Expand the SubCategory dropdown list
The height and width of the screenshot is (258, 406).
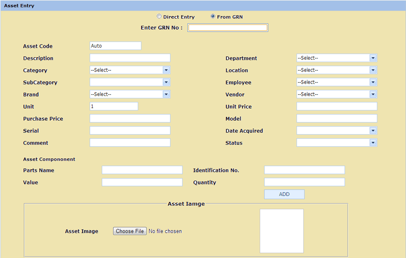tap(130, 82)
